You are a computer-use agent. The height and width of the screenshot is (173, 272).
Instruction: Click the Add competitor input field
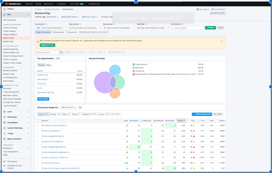(x=187, y=28)
